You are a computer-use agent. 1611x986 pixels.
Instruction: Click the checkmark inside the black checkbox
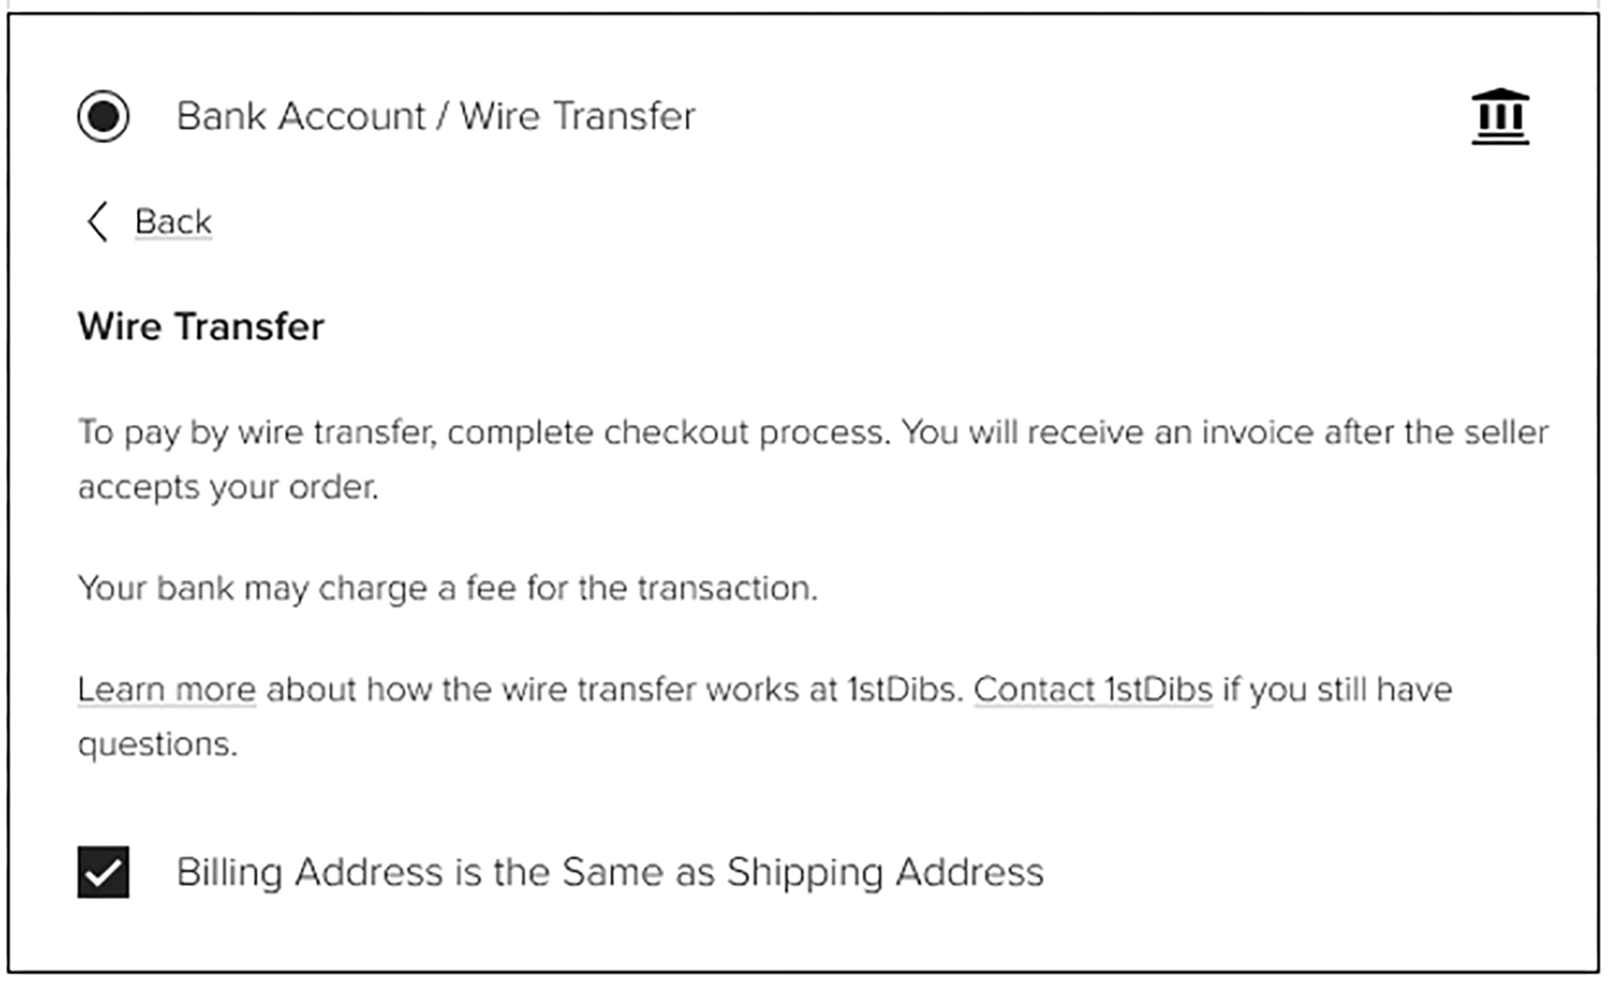coord(104,873)
